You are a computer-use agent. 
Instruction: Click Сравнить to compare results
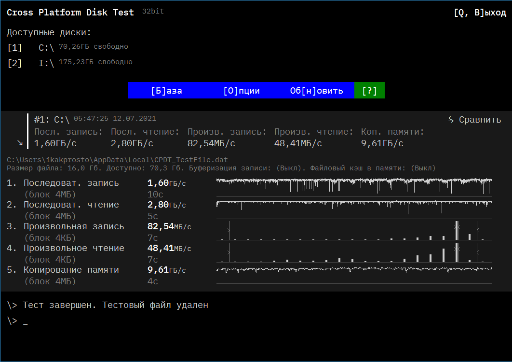coord(480,120)
